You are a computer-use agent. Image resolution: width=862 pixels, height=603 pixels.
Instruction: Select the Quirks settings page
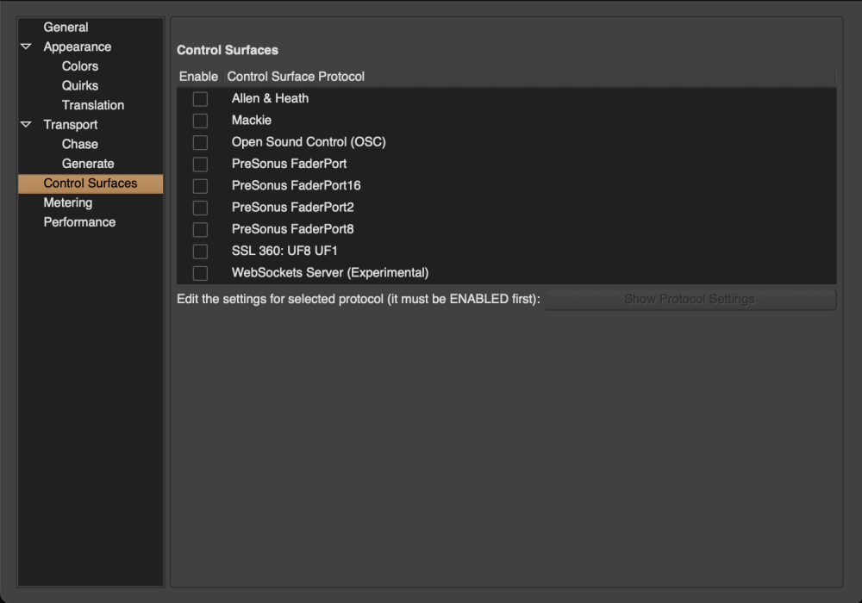[79, 85]
